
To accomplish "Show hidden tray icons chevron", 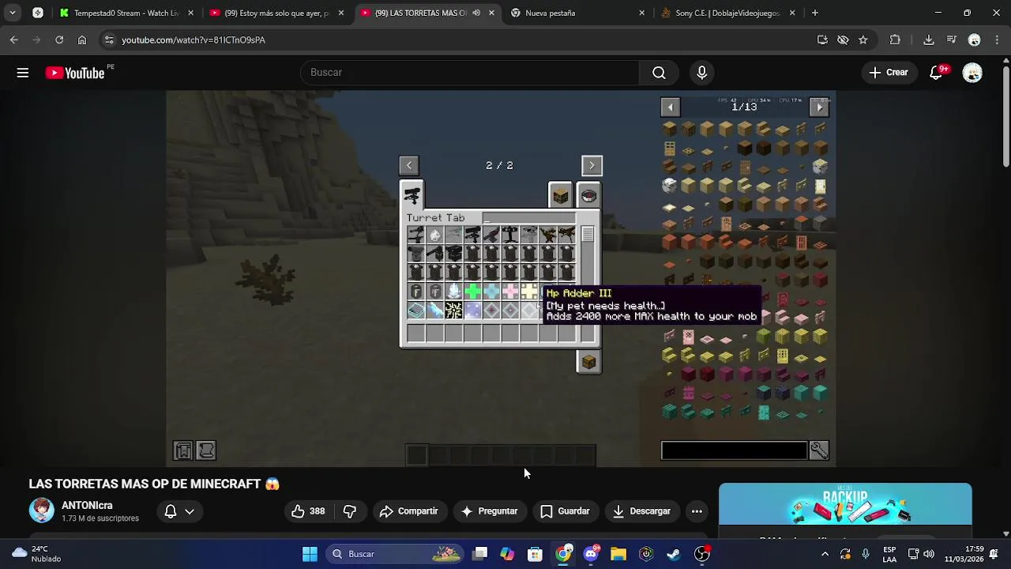I will [825, 554].
